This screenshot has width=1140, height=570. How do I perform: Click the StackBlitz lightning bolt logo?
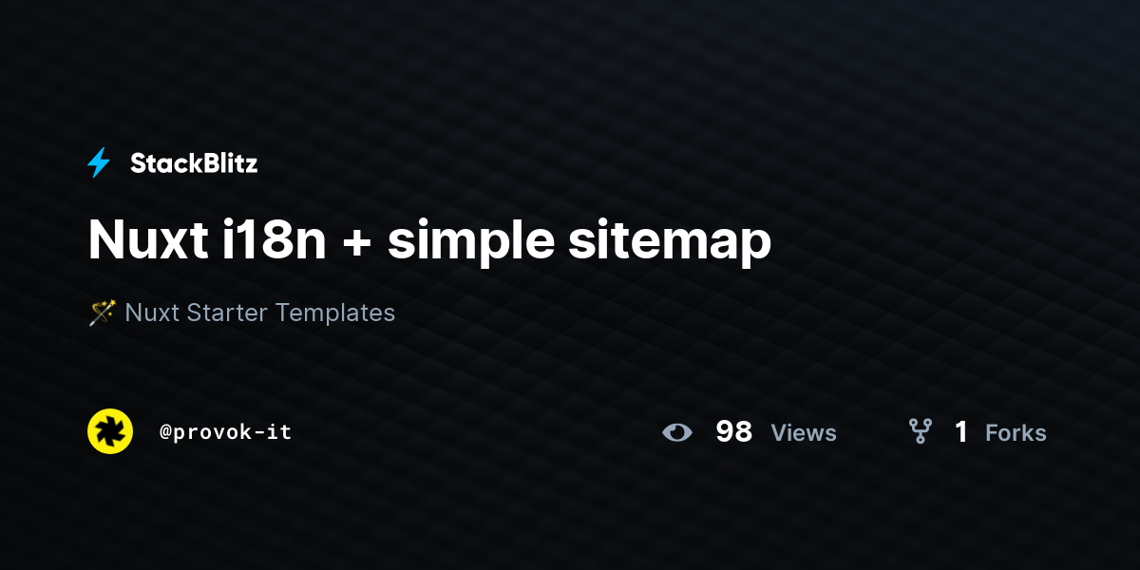99,163
